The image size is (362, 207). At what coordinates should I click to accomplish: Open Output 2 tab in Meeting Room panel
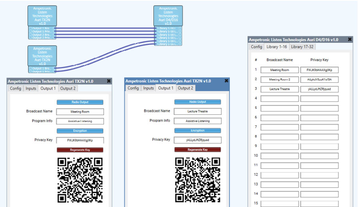click(68, 88)
